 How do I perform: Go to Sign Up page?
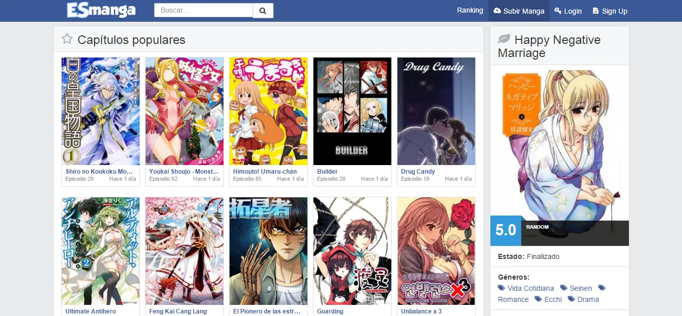(610, 11)
